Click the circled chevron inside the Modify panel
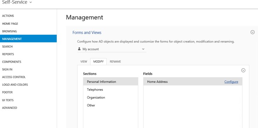The height and width of the screenshot is (128, 258). click(243, 70)
